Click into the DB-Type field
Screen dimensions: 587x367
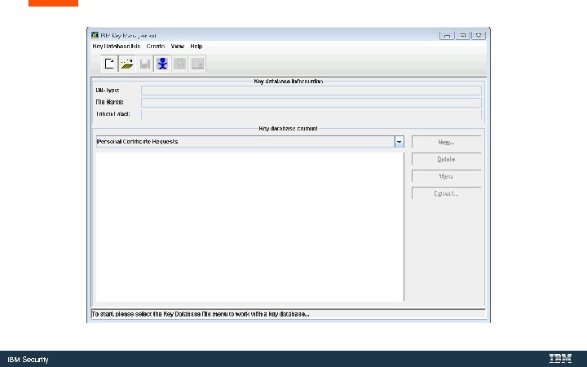point(311,91)
